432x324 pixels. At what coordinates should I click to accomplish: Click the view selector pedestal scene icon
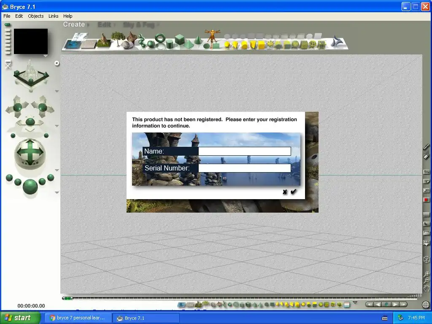point(31,74)
